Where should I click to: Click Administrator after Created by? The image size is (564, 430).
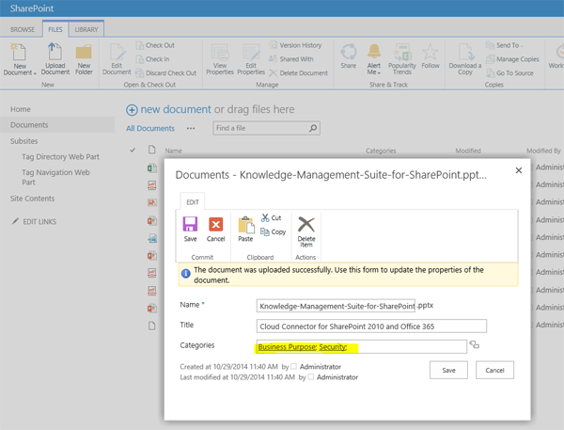[x=321, y=367]
